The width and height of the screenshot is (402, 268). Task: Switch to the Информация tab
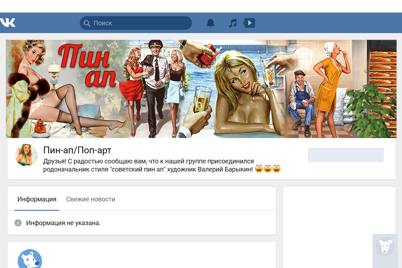tap(37, 199)
